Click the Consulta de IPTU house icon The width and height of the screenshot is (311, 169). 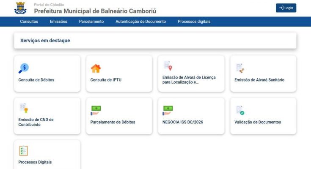(96, 68)
